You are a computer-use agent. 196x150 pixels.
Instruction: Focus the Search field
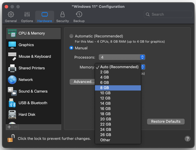pos(168,15)
